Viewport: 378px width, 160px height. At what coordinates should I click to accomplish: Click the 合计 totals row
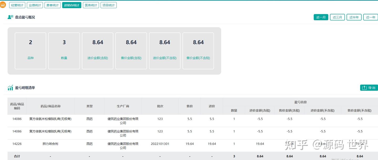(x=17, y=156)
